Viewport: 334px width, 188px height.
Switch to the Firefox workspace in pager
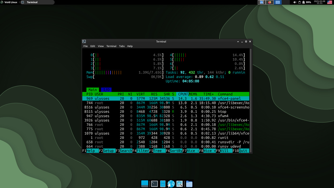[x=270, y=2]
